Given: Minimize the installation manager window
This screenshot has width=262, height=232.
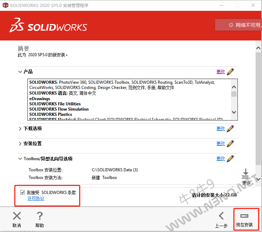Looking at the screenshot, I should 222,5.
